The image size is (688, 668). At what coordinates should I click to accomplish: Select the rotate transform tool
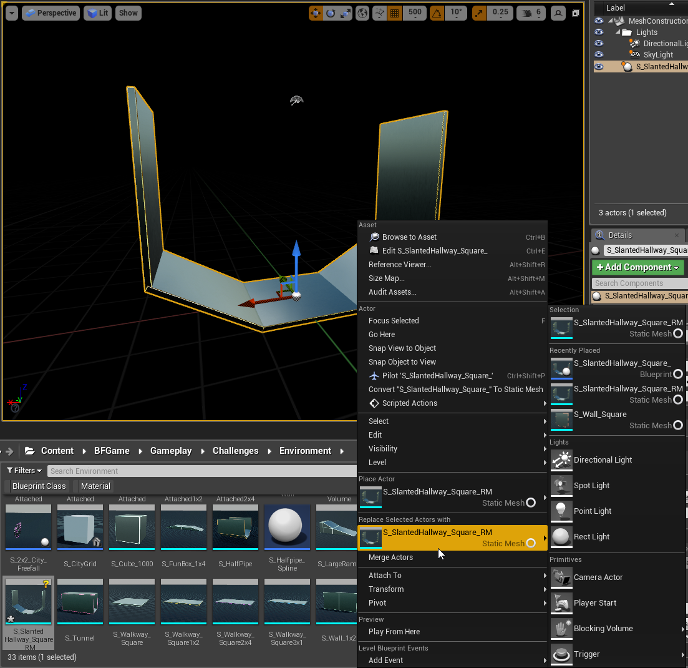coord(331,13)
